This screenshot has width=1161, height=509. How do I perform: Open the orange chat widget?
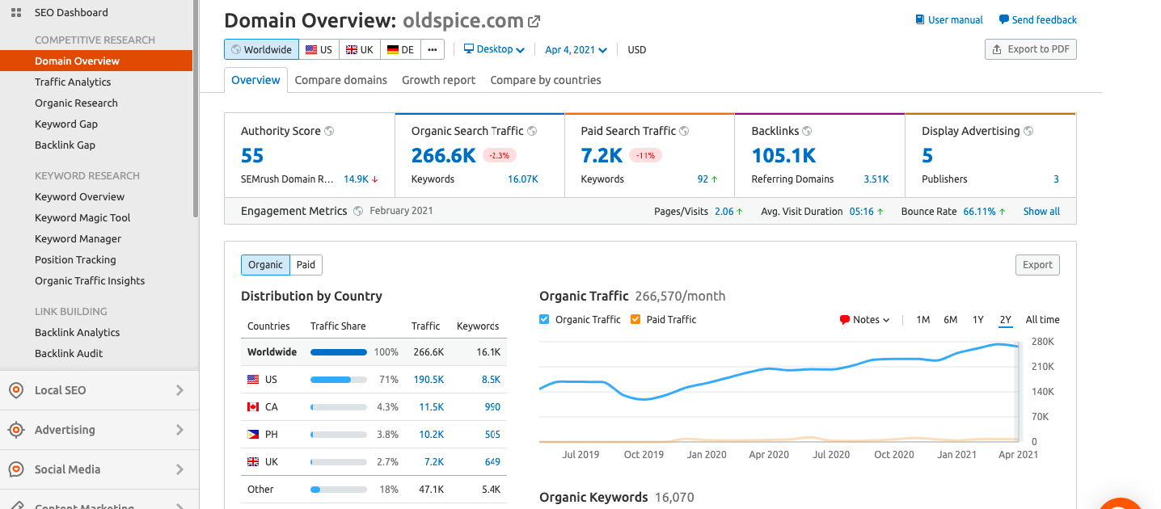click(x=1120, y=503)
